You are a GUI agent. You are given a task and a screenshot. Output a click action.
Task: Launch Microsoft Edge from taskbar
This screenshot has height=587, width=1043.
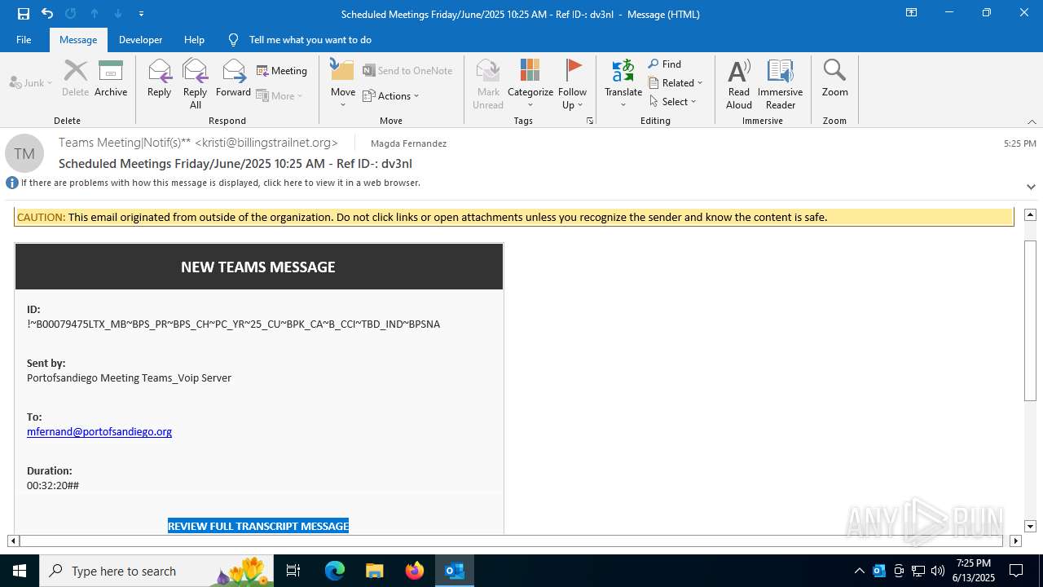[335, 571]
